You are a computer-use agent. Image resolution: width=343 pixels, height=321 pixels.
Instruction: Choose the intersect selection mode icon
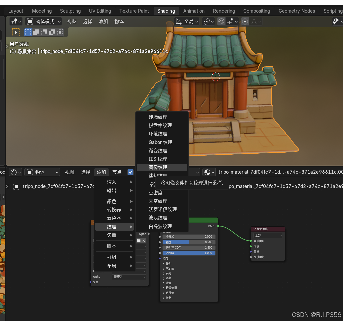[60, 32]
